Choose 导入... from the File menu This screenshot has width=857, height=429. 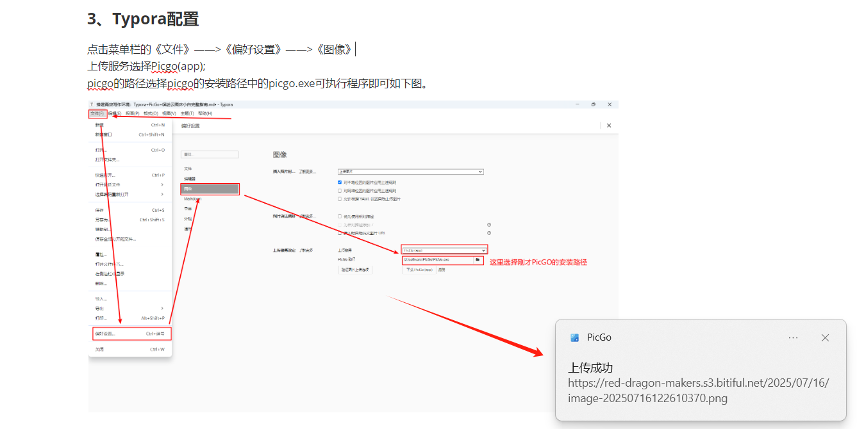point(130,299)
